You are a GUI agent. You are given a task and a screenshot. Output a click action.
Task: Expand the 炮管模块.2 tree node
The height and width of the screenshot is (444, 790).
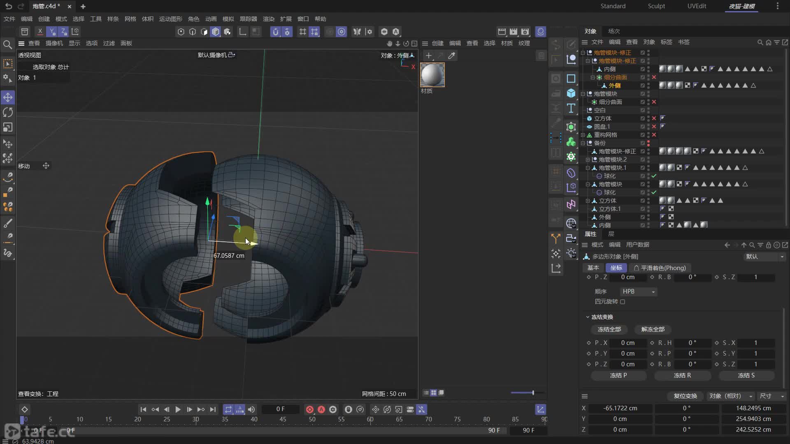click(588, 160)
